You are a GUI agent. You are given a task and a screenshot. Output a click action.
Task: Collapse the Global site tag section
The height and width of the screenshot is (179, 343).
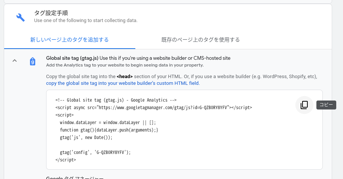click(15, 61)
